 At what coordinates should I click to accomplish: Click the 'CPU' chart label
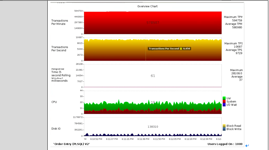[x=54, y=102]
